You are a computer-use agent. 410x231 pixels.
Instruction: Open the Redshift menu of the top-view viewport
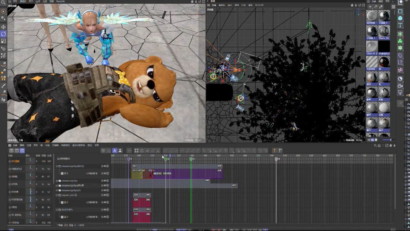(259, 5)
